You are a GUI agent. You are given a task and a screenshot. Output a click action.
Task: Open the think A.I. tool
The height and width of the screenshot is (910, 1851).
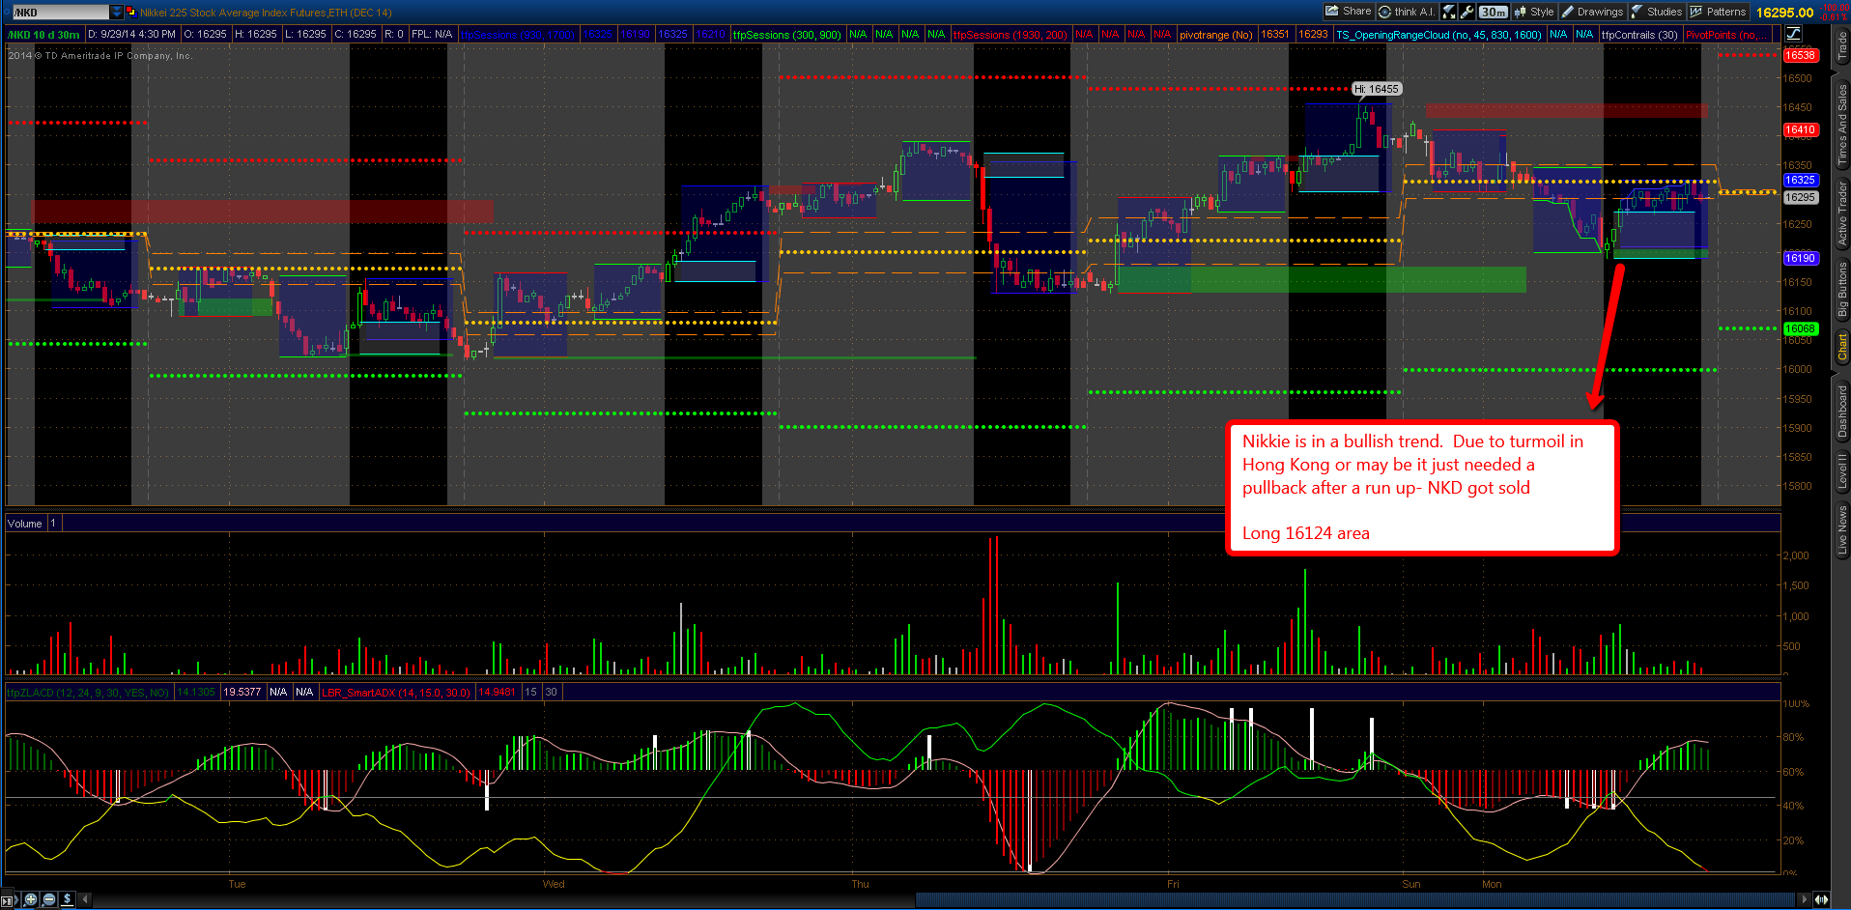tap(1407, 12)
